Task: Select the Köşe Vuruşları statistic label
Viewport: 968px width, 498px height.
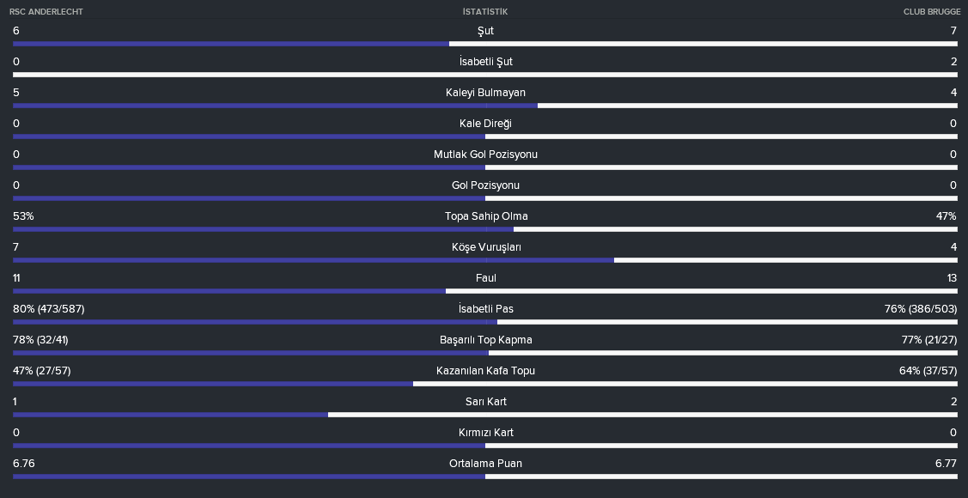Action: click(x=486, y=246)
